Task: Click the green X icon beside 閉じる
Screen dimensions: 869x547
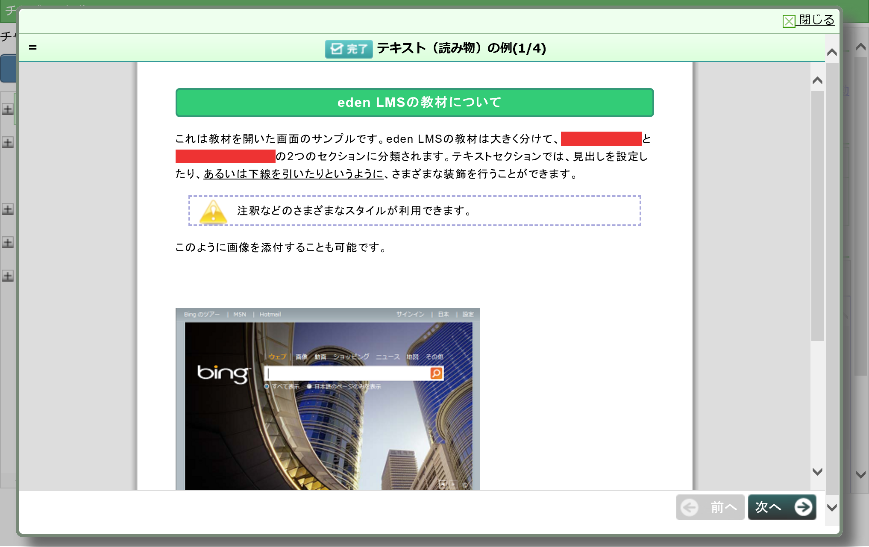Action: click(x=789, y=21)
